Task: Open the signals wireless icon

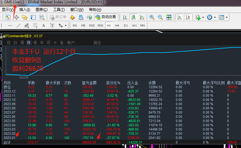Action: point(89,17)
